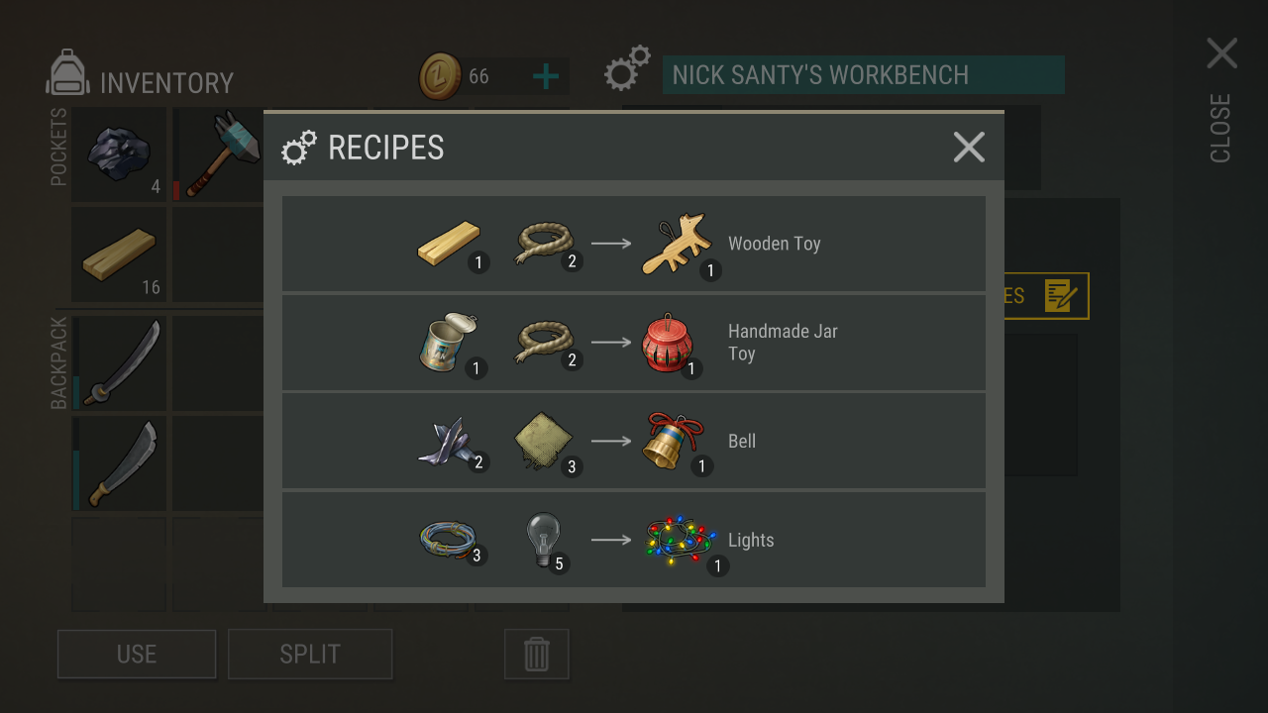Screen dimensions: 1268x713
Task: Select the cloth piece ingredient icon
Action: 544,442
